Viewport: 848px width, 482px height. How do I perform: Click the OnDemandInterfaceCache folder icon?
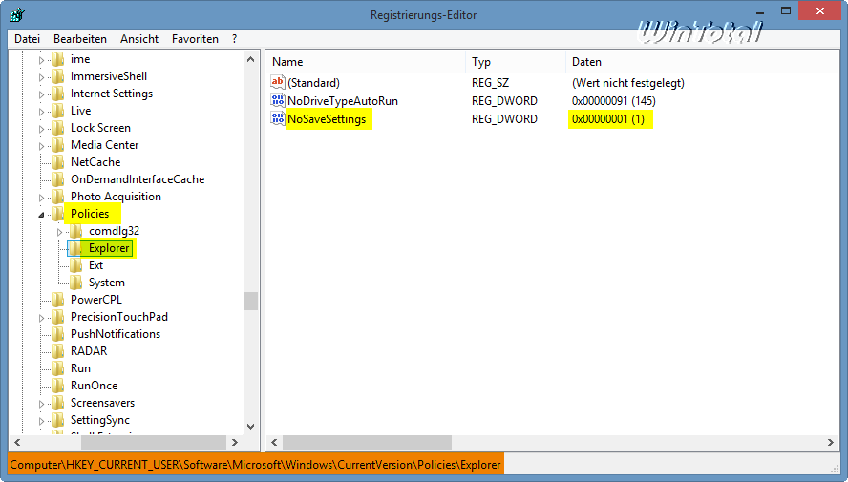58,180
